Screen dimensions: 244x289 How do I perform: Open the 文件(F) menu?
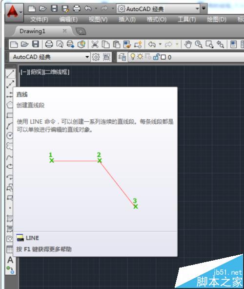39,20
